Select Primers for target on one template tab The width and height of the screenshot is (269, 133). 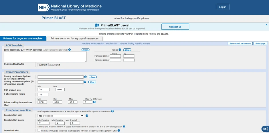pyautogui.click(x=23, y=38)
